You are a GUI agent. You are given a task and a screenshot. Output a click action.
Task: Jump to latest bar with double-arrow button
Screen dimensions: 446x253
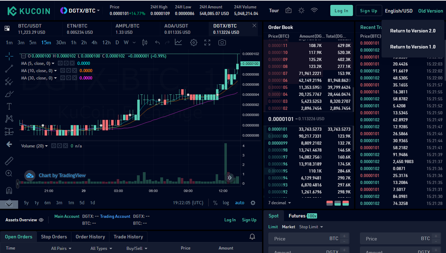[x=230, y=178]
